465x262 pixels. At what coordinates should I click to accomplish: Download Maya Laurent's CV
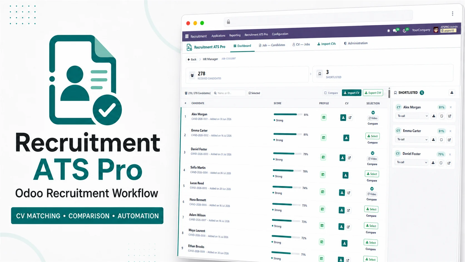click(345, 243)
